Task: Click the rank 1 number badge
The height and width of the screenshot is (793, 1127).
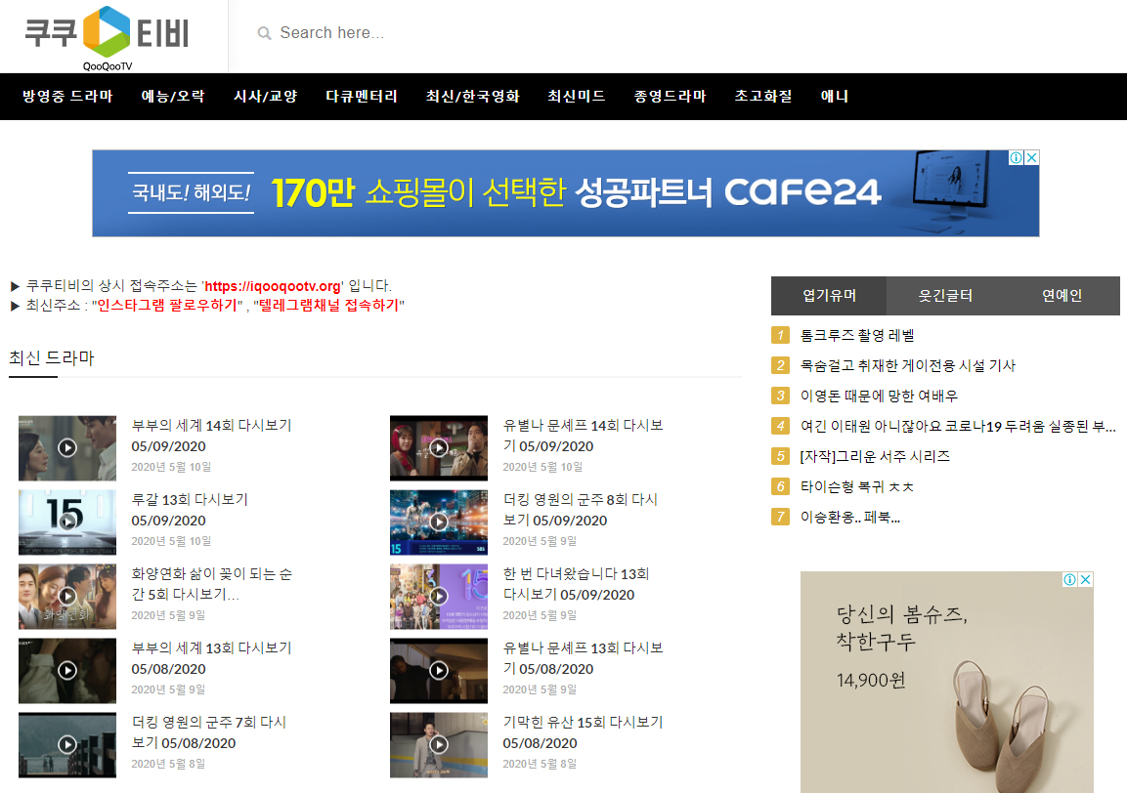Action: click(780, 335)
